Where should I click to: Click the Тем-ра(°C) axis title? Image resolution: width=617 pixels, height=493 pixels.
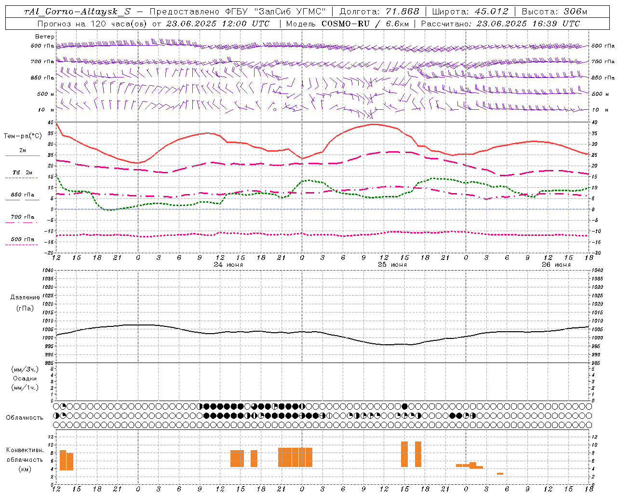tap(23, 136)
